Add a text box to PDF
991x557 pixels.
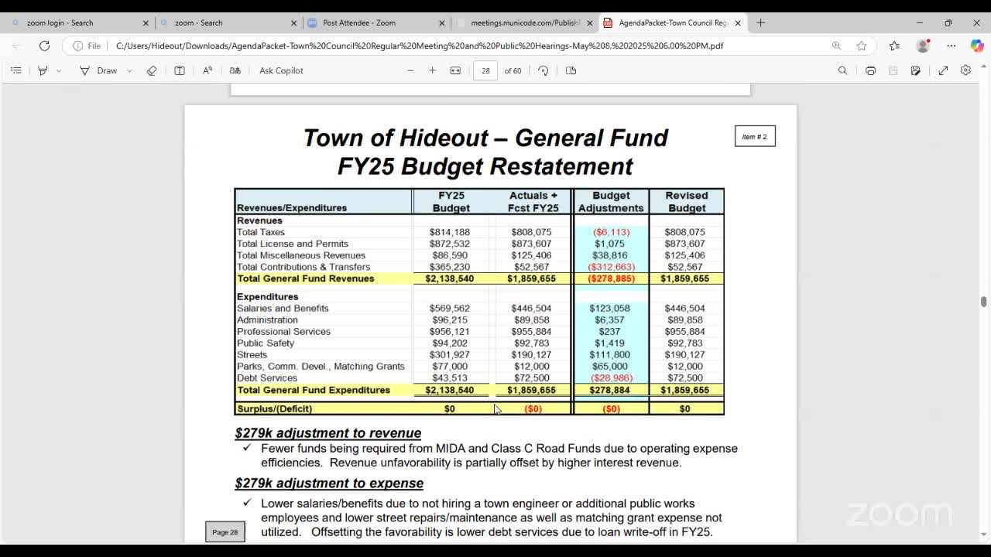coord(180,70)
